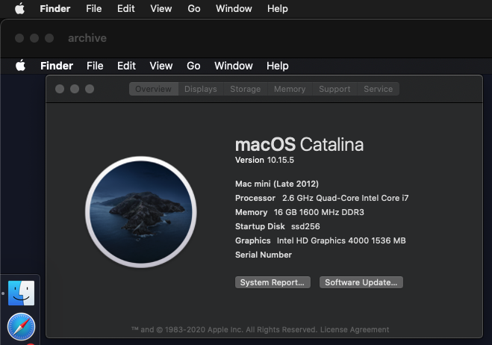Click the Startup Disk ssd256 text
The width and height of the screenshot is (492, 345).
pos(278,226)
